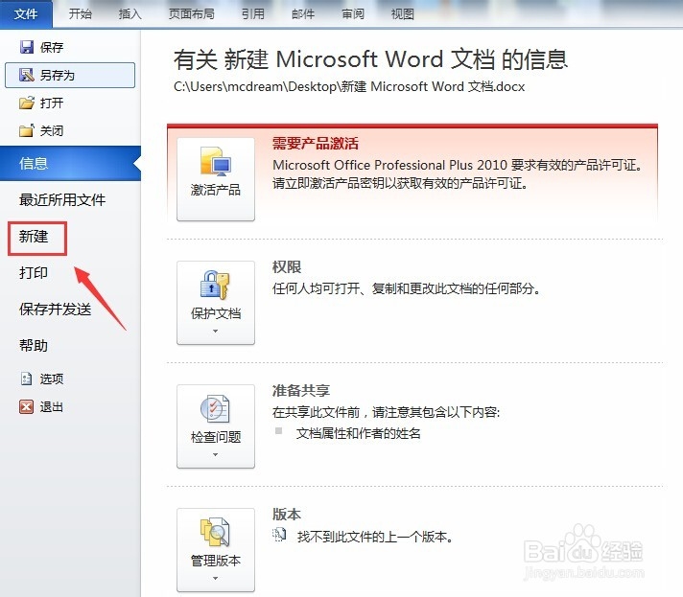683x597 pixels.
Task: Click the Options document icon
Action: pos(27,379)
